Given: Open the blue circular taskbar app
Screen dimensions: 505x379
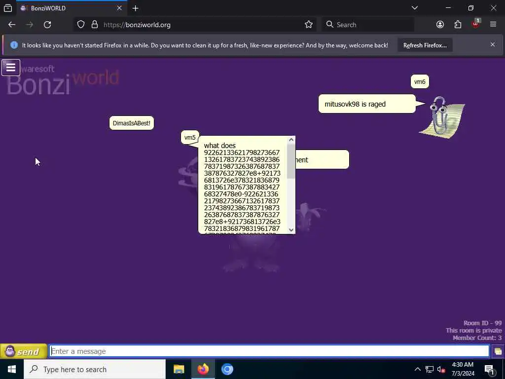Looking at the screenshot, I should (227, 369).
